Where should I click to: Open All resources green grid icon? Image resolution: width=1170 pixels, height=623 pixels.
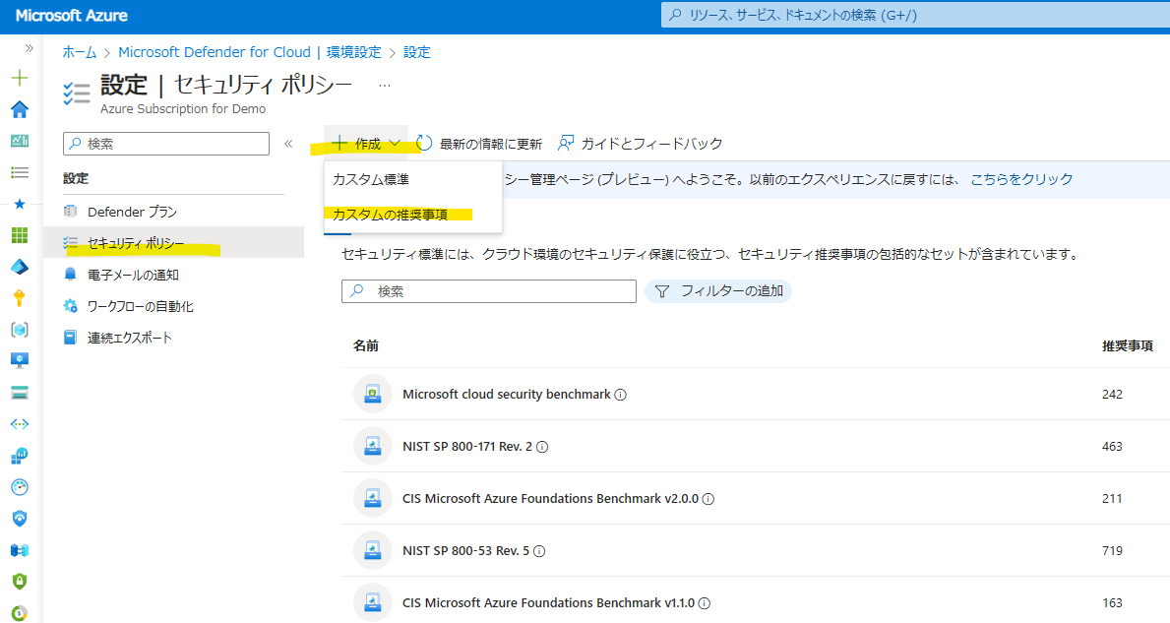[x=20, y=235]
